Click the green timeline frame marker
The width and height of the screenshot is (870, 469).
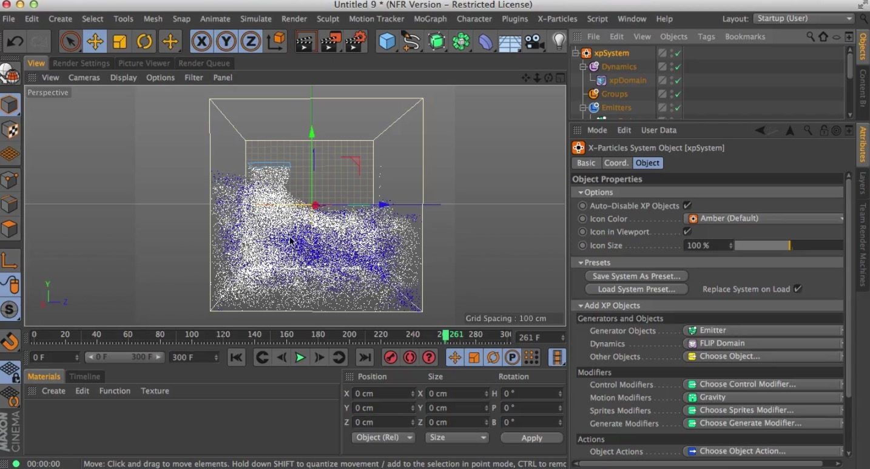(x=445, y=335)
